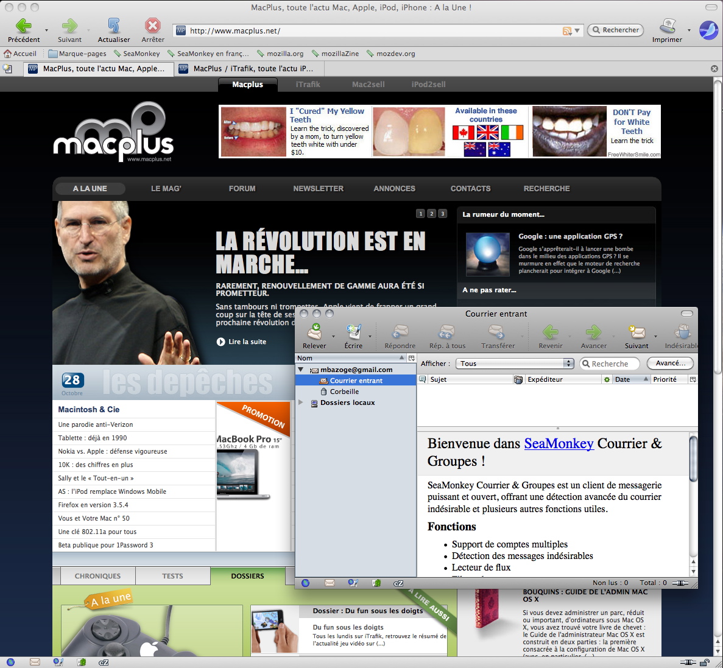Open the Relever dropdown arrow
The height and width of the screenshot is (668, 723).
333,337
